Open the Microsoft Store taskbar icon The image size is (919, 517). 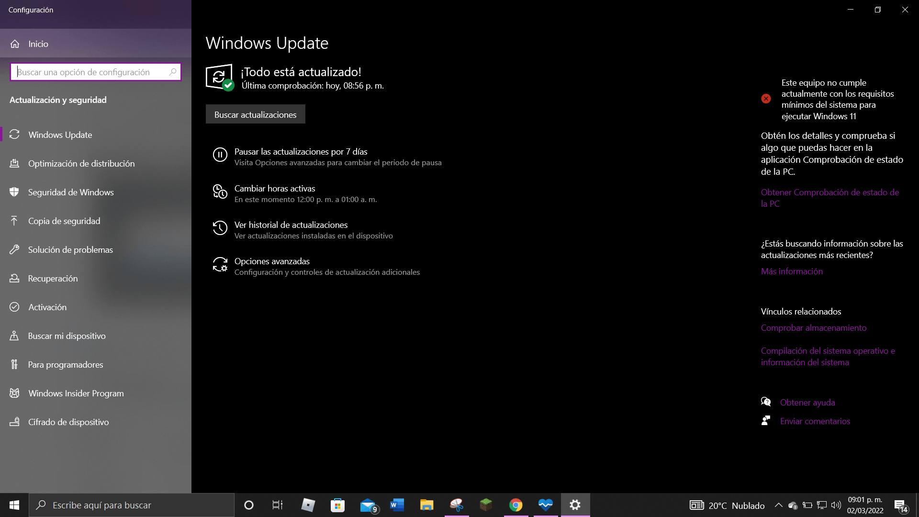(x=337, y=505)
